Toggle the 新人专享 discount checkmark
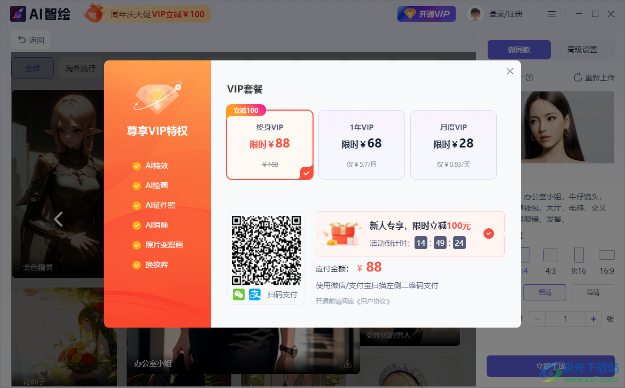The width and height of the screenshot is (625, 388). 488,233
